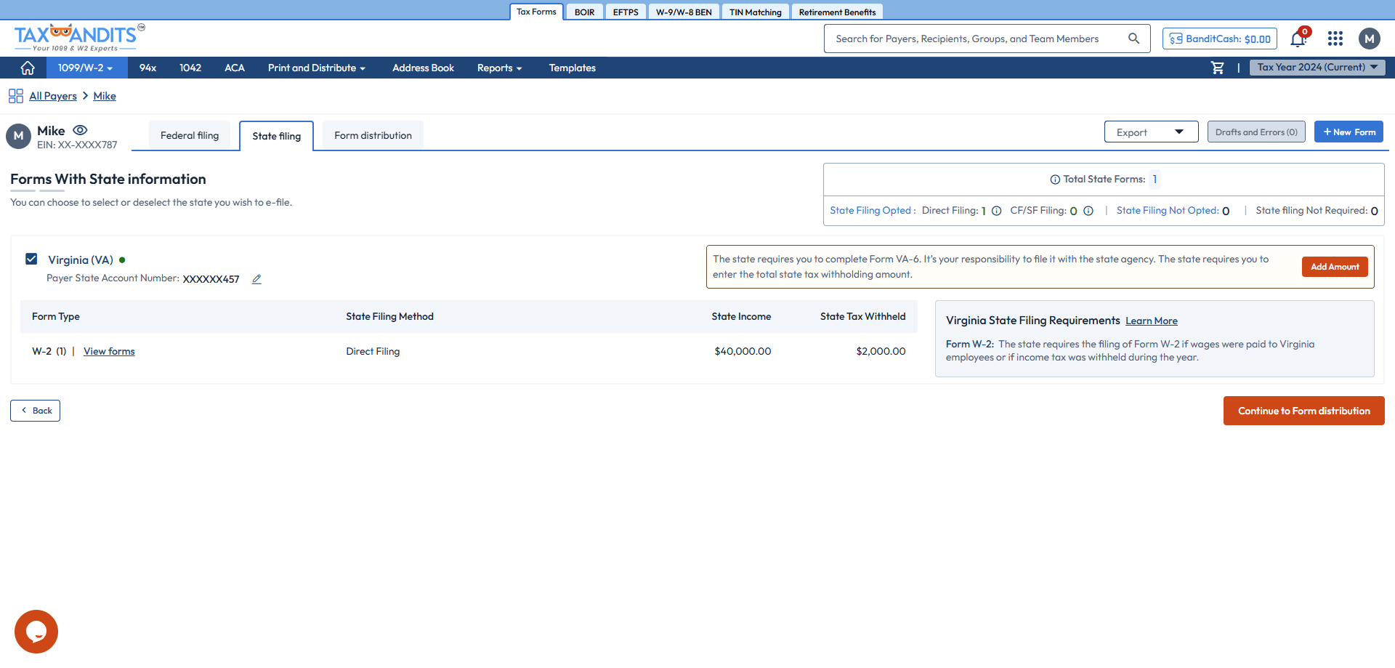The width and height of the screenshot is (1395, 668).
Task: Click the State Income value $40,000.00
Action: click(x=743, y=351)
